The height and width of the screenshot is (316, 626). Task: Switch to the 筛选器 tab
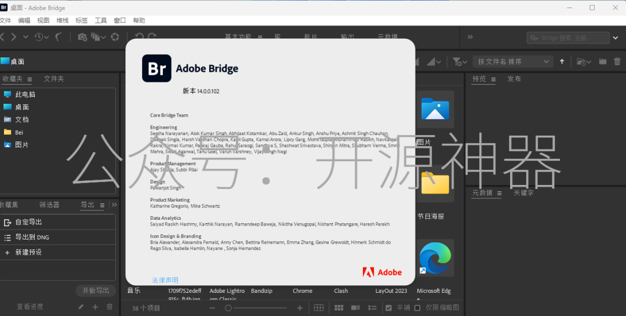(x=49, y=205)
